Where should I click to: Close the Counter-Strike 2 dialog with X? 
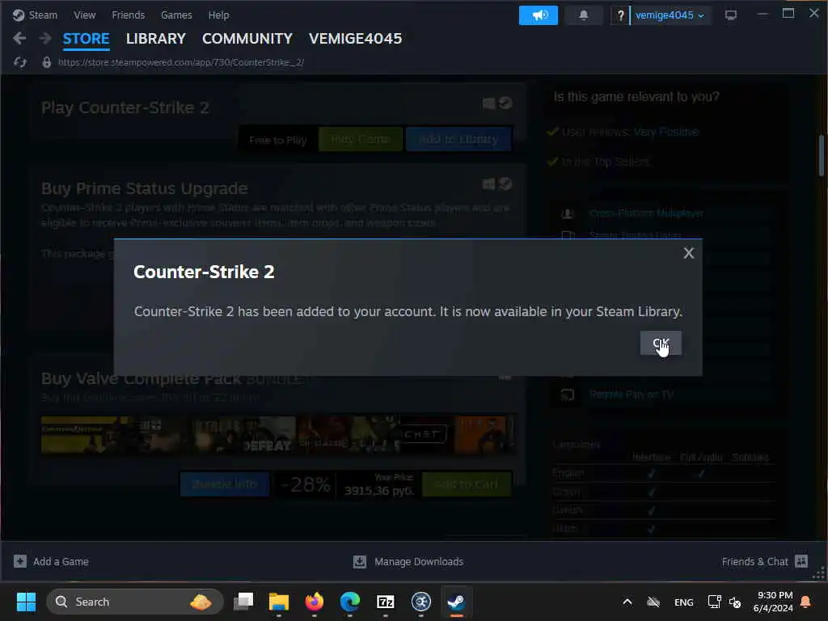click(x=688, y=253)
